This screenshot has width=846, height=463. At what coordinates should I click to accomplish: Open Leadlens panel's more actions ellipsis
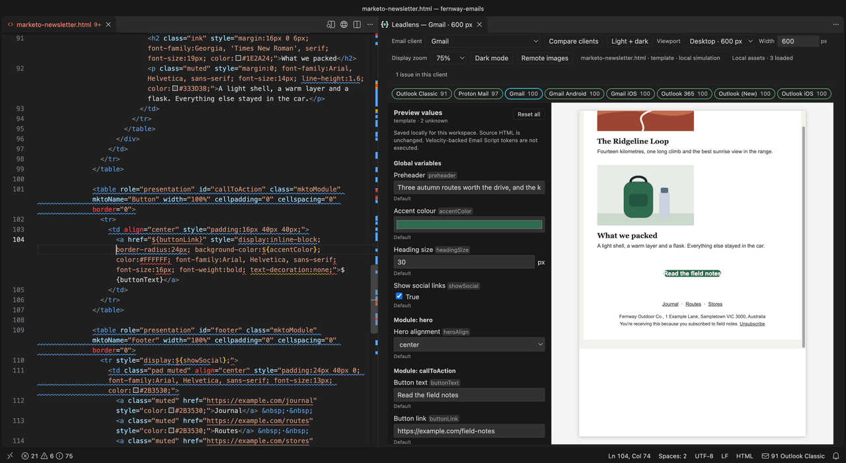pos(835,24)
